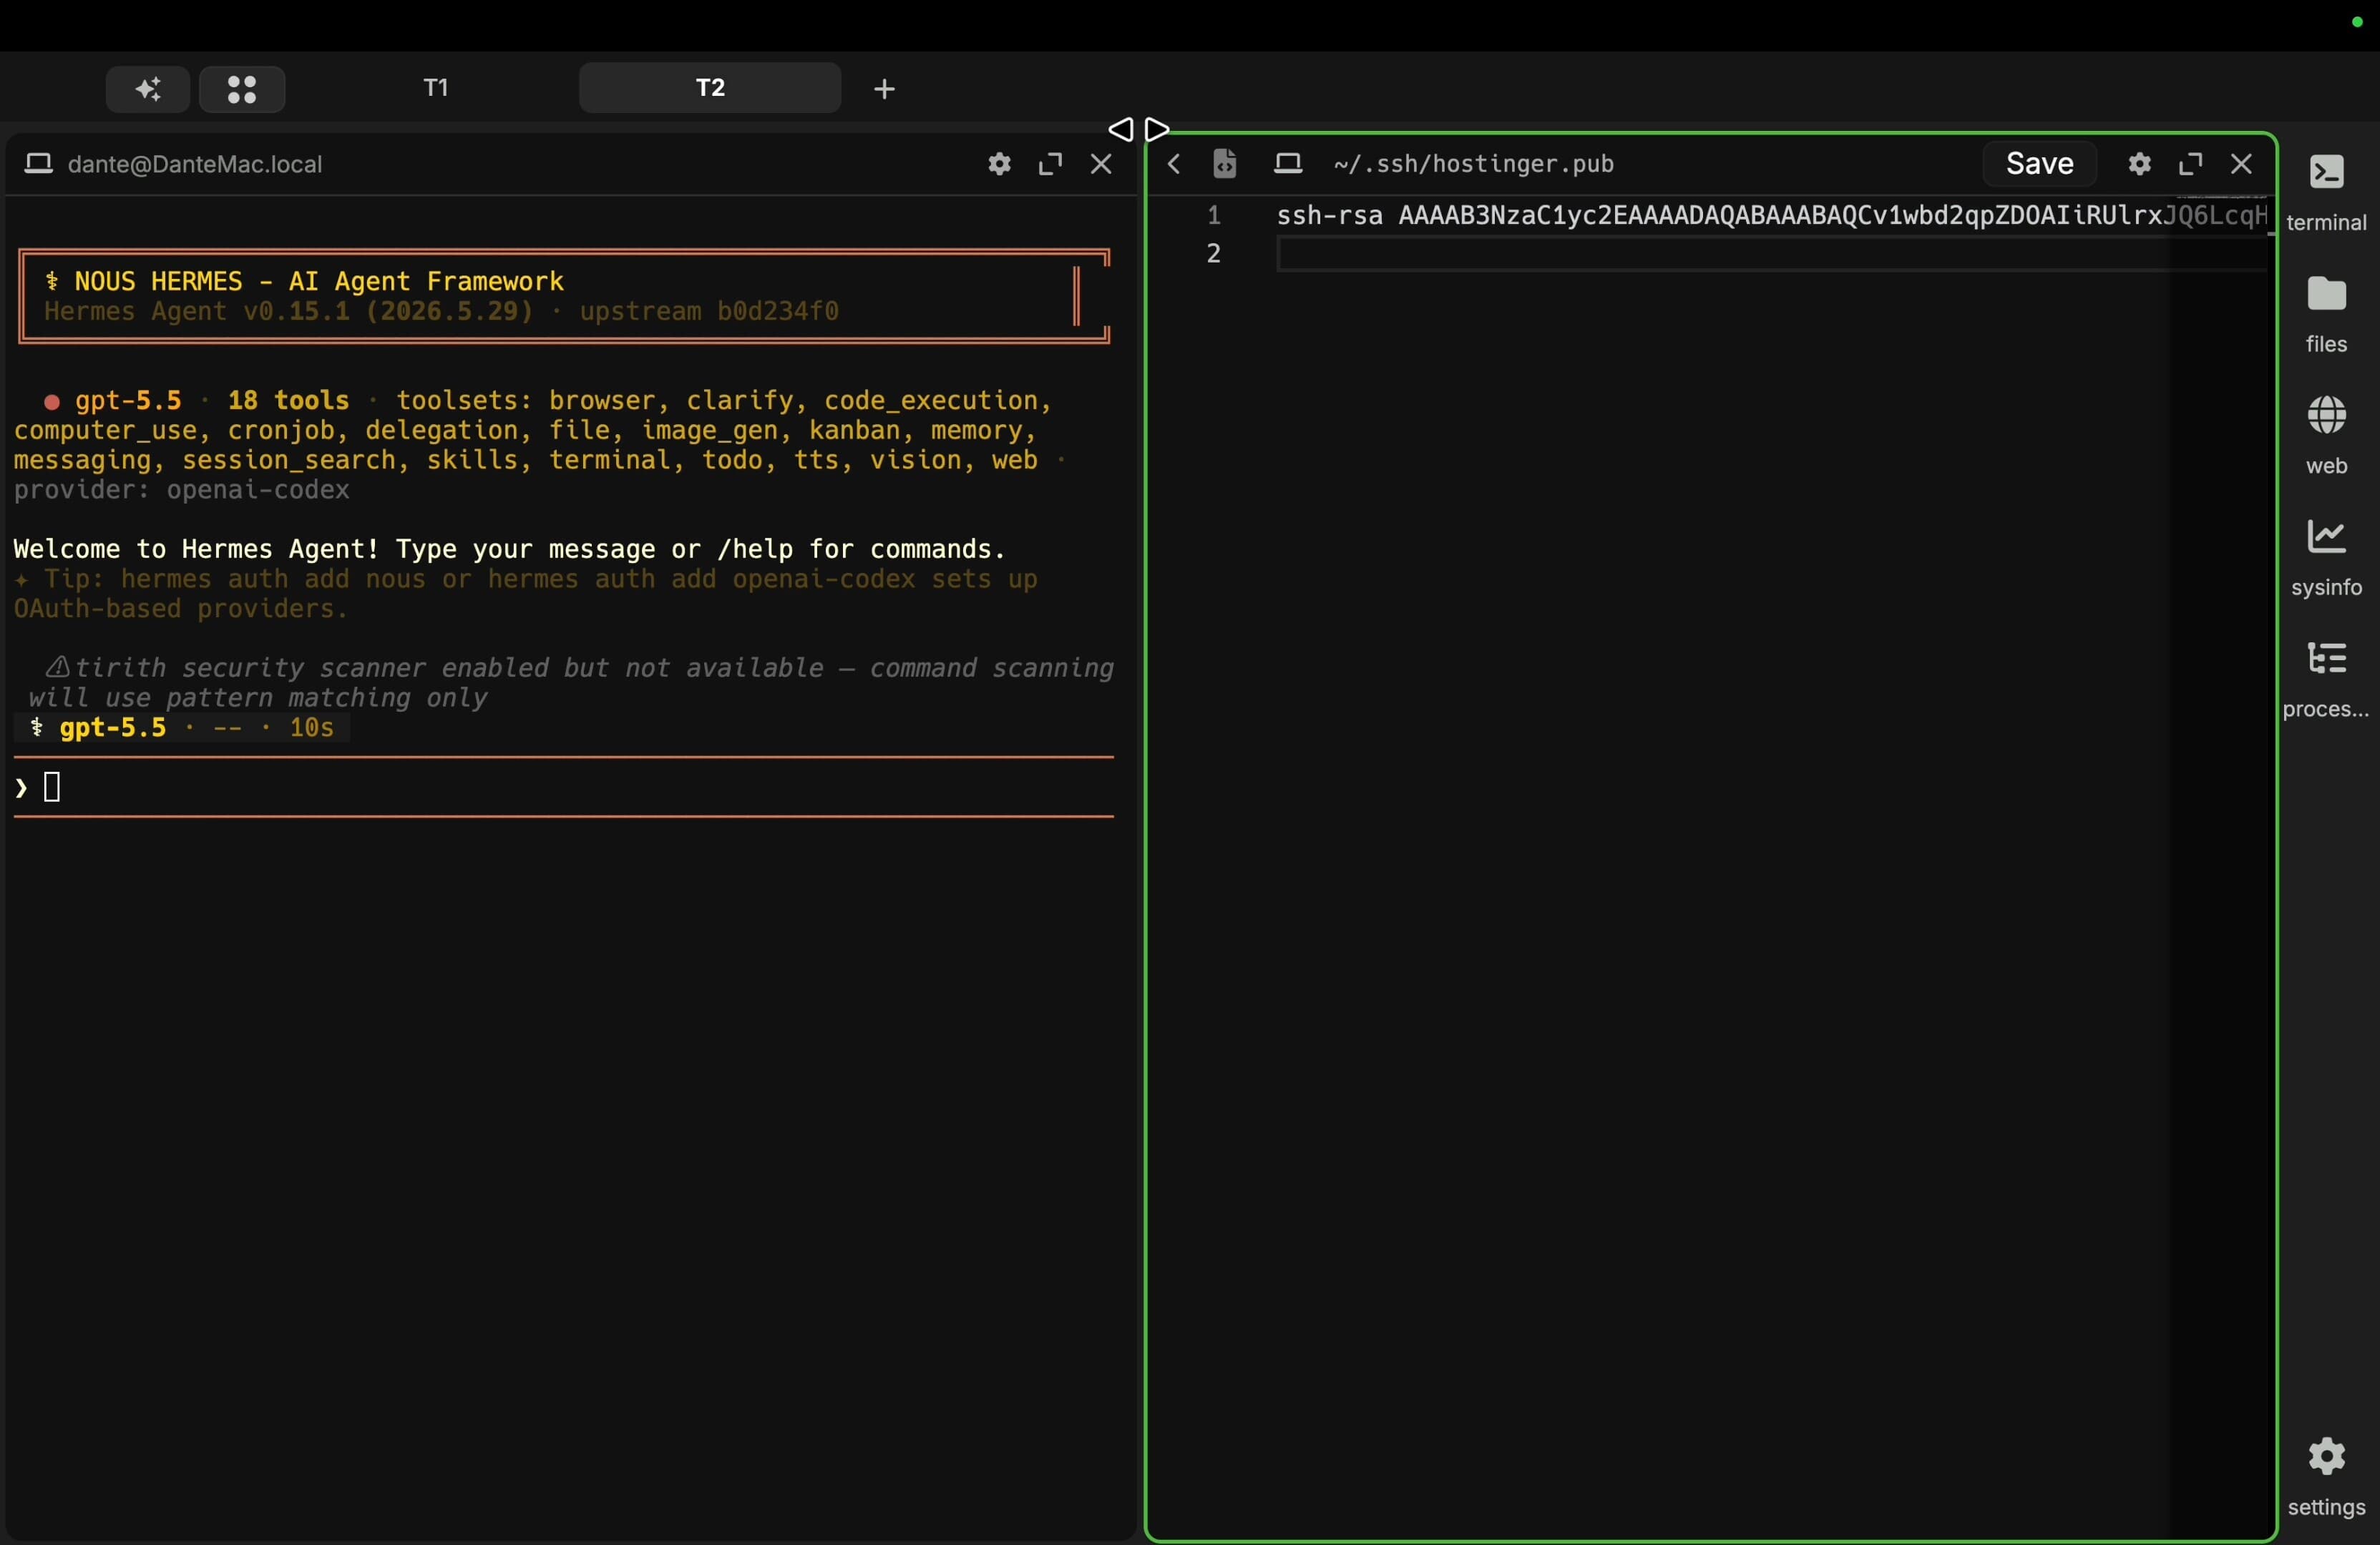Close the hostinger.pub editor block
This screenshot has width=2380, height=1545.
point(2242,164)
